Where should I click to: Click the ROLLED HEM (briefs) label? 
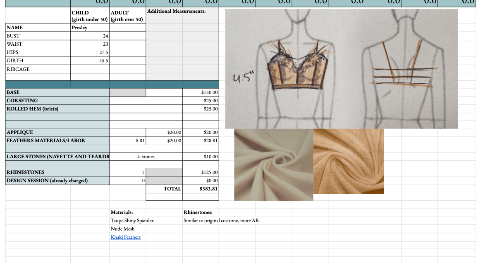57,109
